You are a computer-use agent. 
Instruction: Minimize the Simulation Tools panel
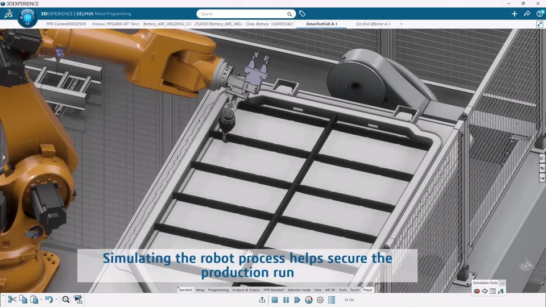coord(502,283)
